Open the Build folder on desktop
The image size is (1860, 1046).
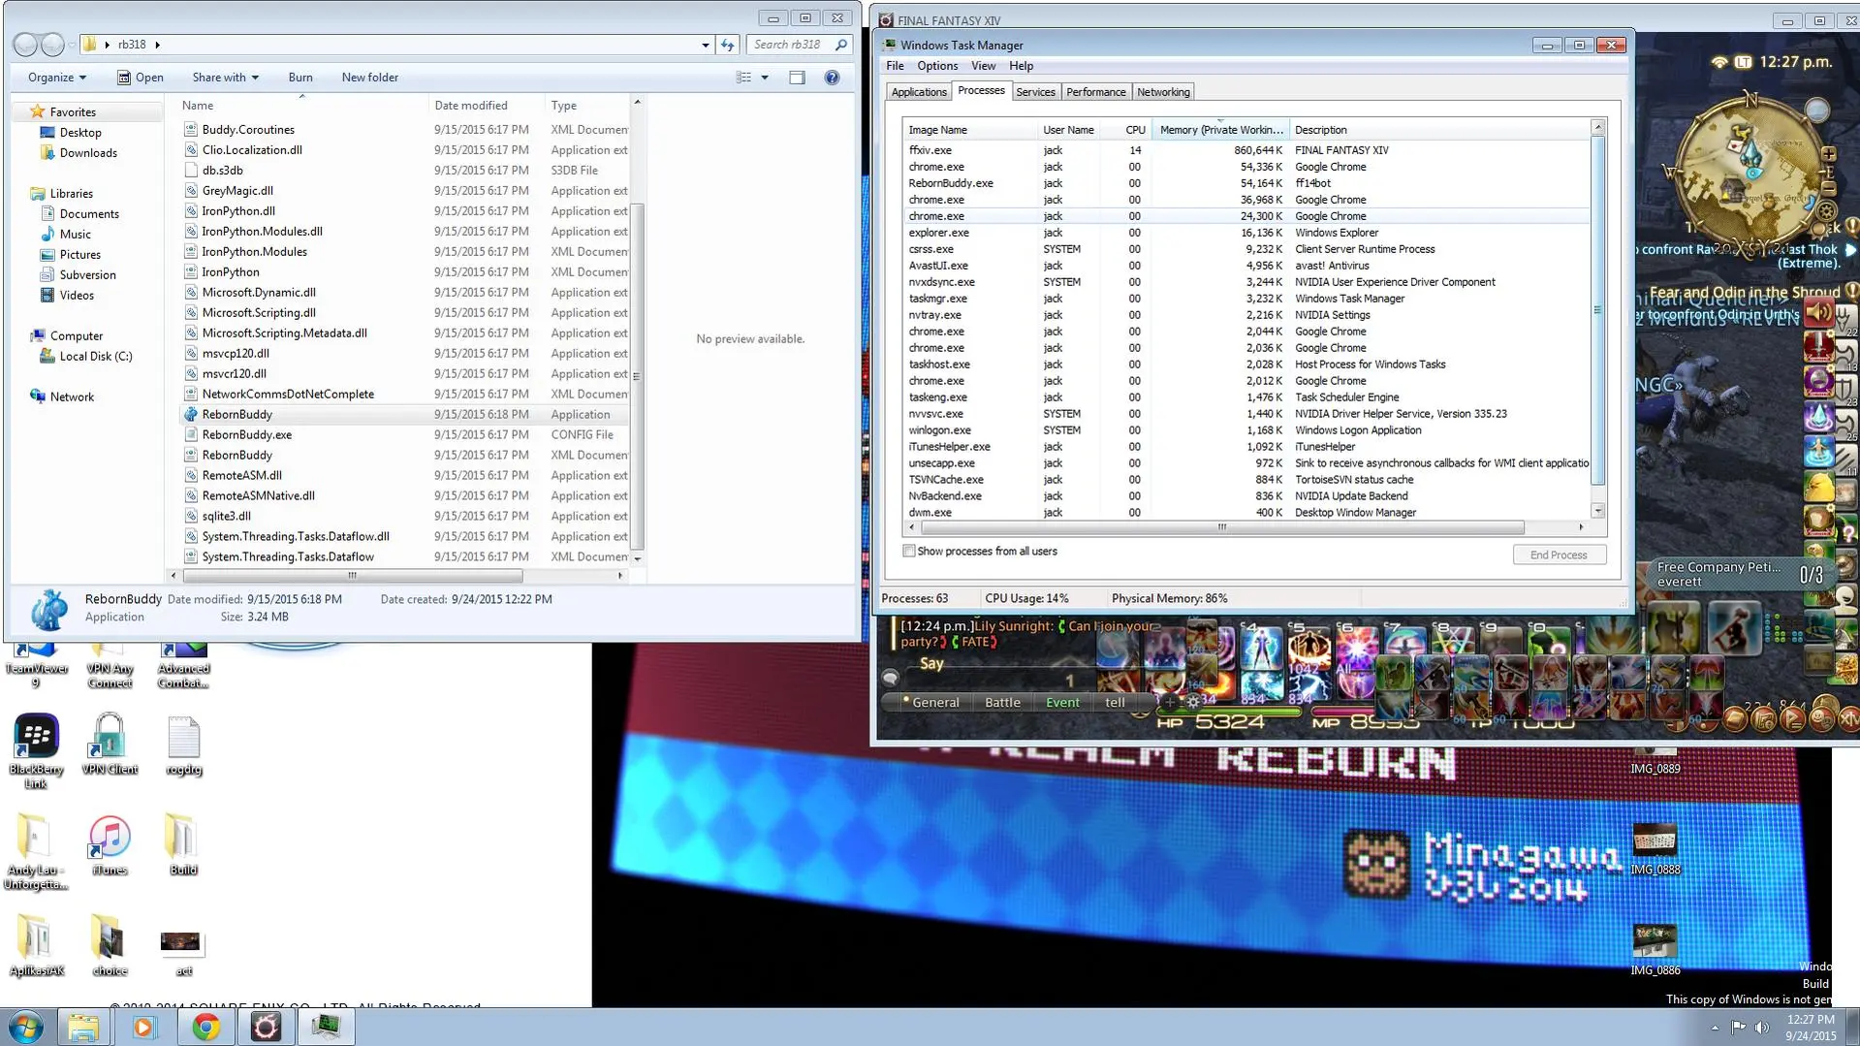tap(183, 844)
